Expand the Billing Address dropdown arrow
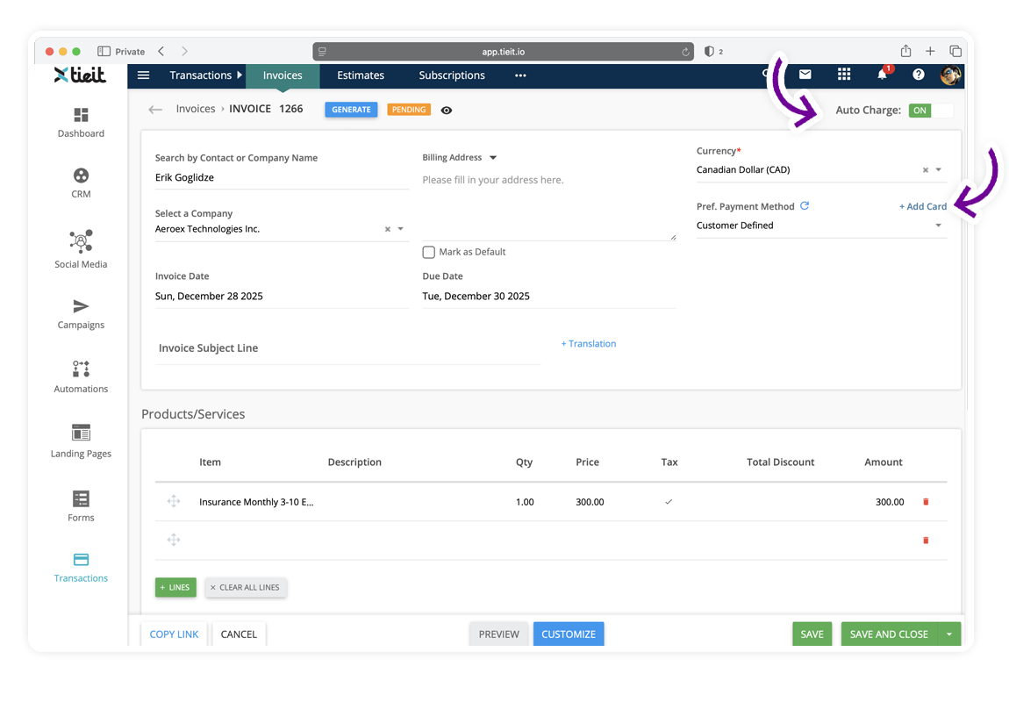This screenshot has width=1009, height=702. coord(493,158)
